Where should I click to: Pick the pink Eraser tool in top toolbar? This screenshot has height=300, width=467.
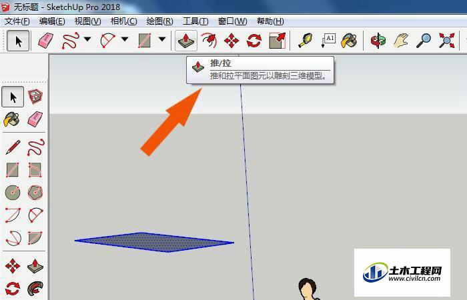46,41
